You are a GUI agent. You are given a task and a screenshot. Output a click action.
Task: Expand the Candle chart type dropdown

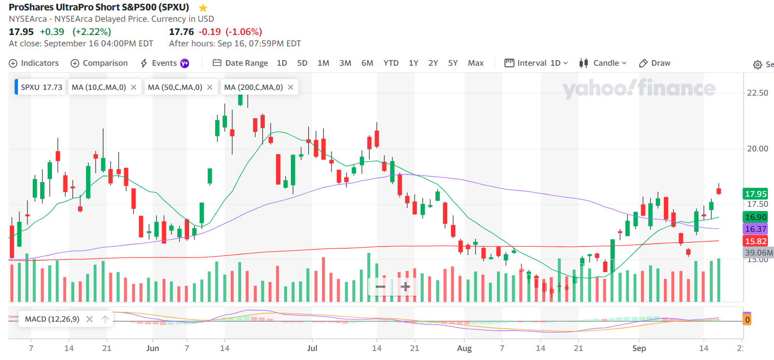tap(603, 63)
